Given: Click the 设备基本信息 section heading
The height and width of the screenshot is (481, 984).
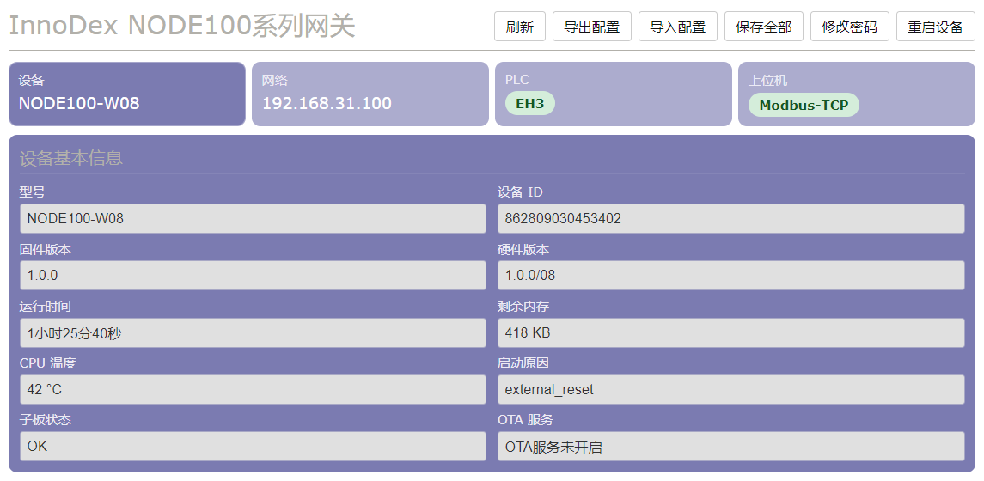Looking at the screenshot, I should 71,158.
